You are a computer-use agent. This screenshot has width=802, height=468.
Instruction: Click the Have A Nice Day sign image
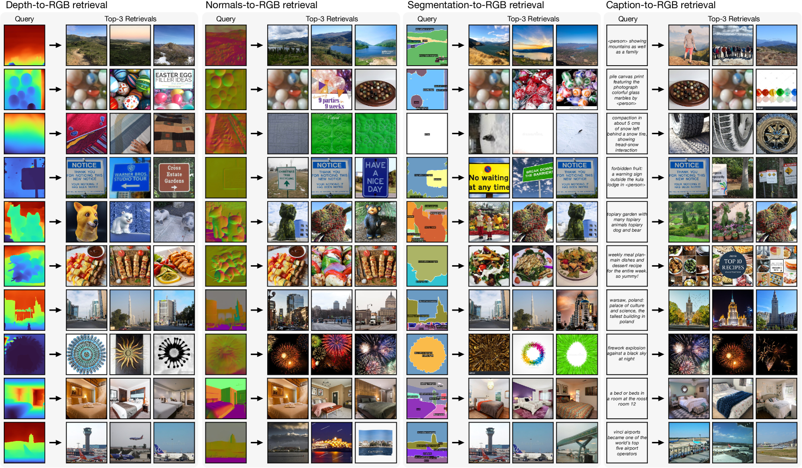(375, 178)
